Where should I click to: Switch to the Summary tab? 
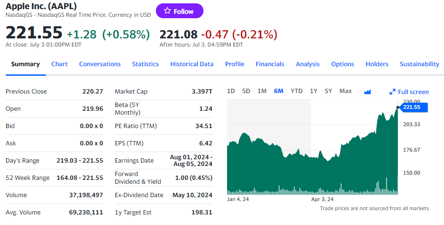pos(25,64)
